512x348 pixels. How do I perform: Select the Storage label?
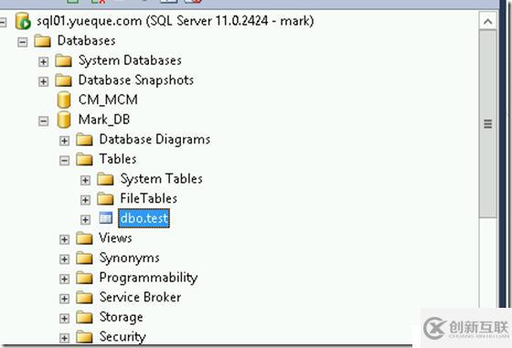click(x=121, y=317)
